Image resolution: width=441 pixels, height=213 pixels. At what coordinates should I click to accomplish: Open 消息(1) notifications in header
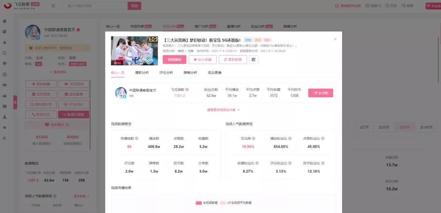tap(374, 6)
